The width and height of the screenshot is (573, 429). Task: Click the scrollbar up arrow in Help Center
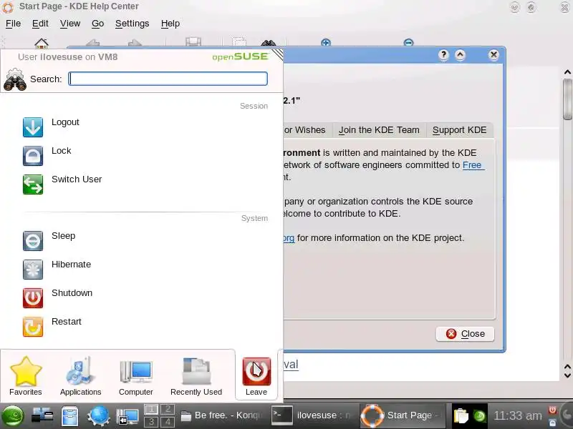click(567, 72)
